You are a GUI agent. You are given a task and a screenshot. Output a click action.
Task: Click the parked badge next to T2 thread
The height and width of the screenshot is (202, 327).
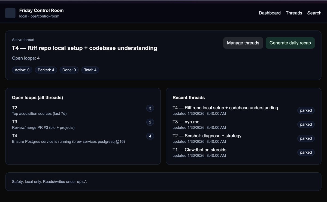pos(306,138)
